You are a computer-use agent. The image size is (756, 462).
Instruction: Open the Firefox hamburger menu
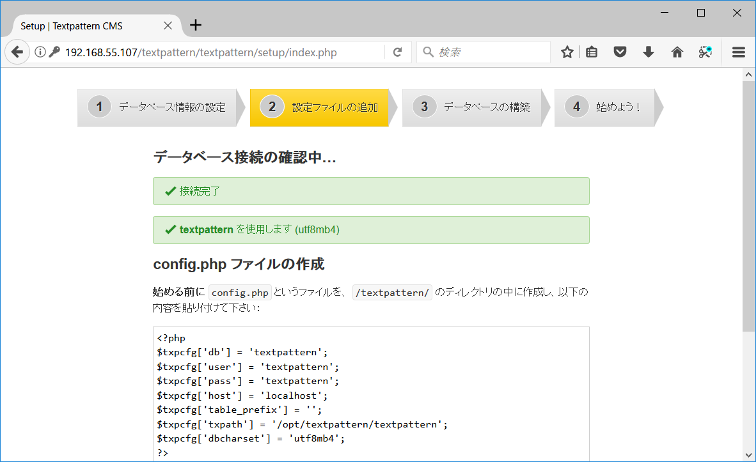738,52
